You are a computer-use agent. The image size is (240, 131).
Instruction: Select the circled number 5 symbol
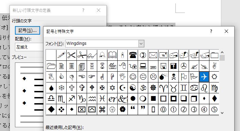click(x=214, y=109)
